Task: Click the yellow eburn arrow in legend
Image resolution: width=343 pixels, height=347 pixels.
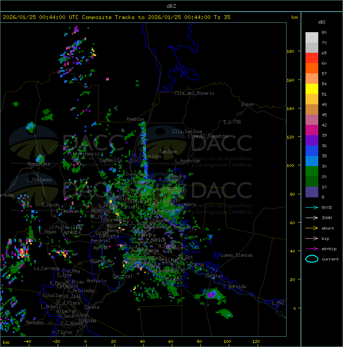Action: click(312, 228)
